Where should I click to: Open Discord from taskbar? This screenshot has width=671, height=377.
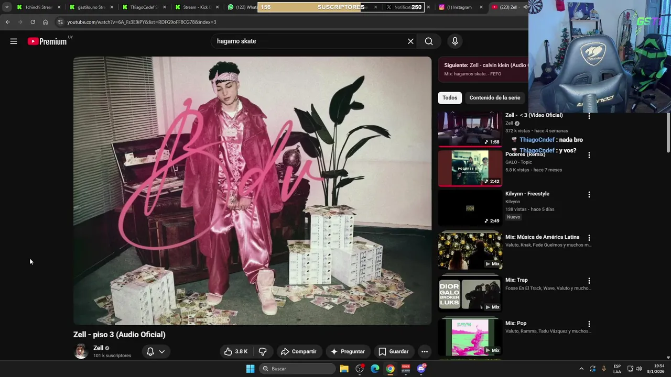421,369
